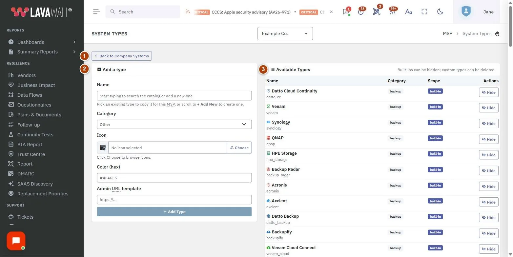This screenshot has width=513, height=257.
Task: Click the Datto Backup row icon
Action: (x=268, y=216)
